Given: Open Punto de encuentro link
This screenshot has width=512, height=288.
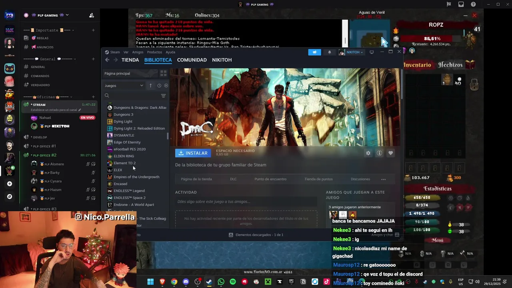Looking at the screenshot, I should 270,179.
